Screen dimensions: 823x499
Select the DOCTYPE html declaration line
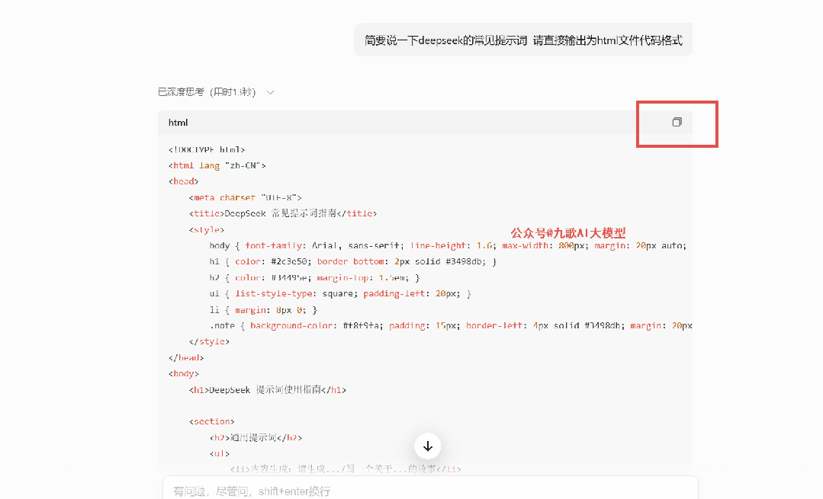click(206, 149)
